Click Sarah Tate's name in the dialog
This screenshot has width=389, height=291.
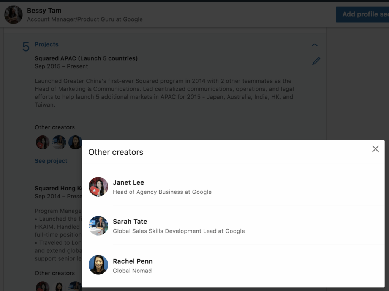[130, 222]
